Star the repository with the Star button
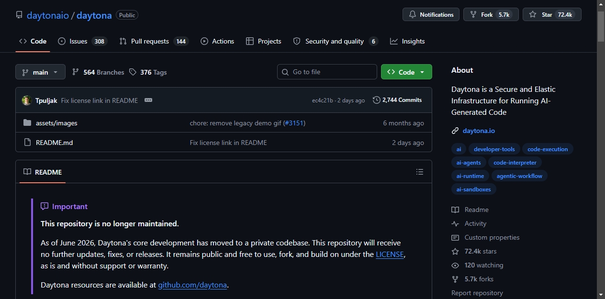 (552, 14)
